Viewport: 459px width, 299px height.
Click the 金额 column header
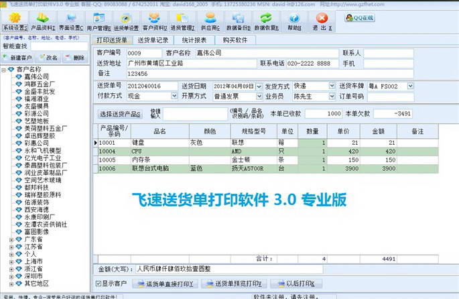(x=379, y=131)
